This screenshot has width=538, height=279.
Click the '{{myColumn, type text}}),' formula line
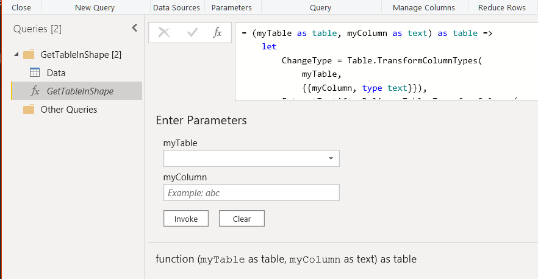pos(364,88)
